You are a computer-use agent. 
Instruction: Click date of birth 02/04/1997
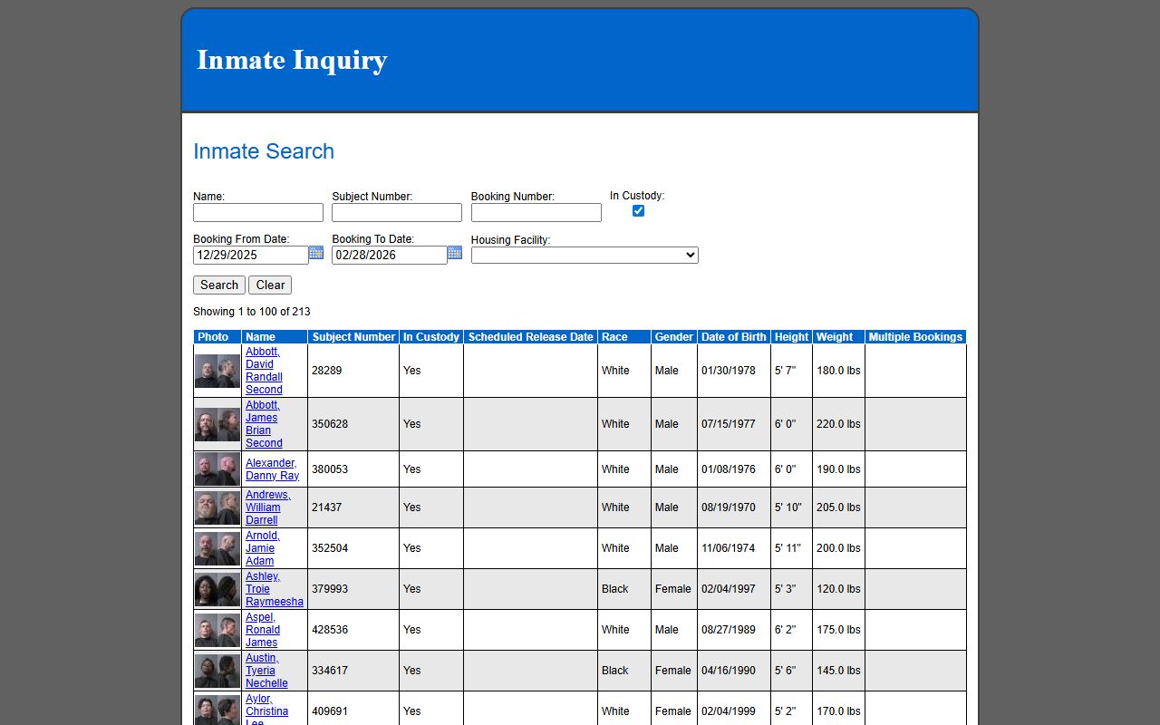(x=729, y=589)
